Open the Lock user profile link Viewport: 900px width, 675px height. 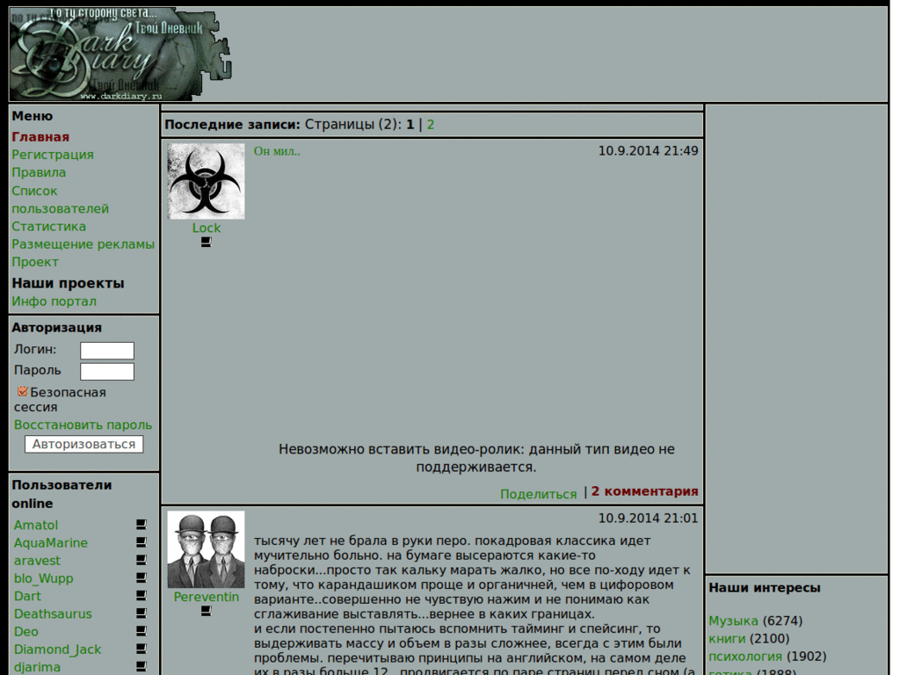click(206, 228)
